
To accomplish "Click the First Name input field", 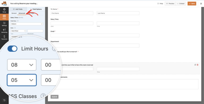I will coord(72,13).
